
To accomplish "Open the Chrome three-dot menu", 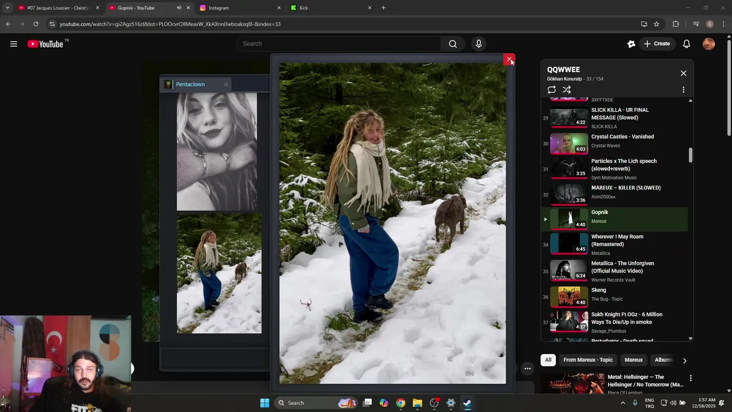I will (724, 24).
